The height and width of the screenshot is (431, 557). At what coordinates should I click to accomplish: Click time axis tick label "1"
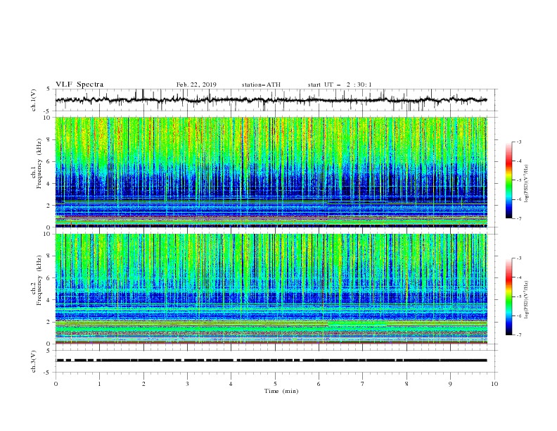[99, 384]
